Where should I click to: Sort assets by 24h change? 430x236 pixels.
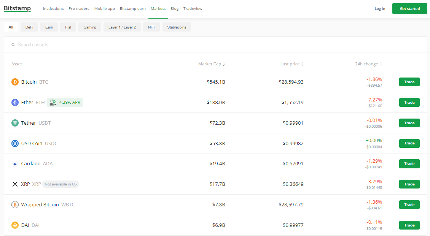[369, 64]
